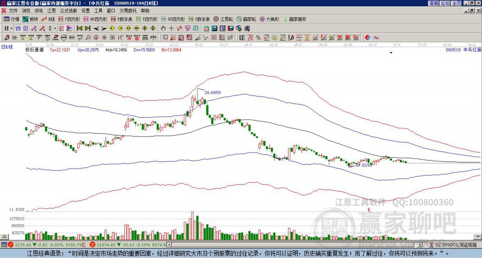Open the 9P四方形 tool
The width and height of the screenshot is (482, 258).
click(x=95, y=19)
